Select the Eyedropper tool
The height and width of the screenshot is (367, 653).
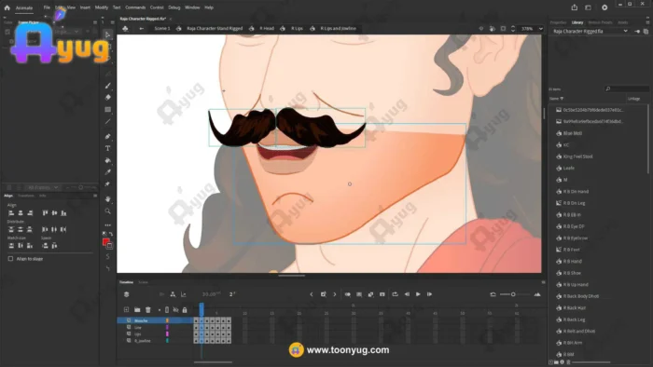(108, 172)
